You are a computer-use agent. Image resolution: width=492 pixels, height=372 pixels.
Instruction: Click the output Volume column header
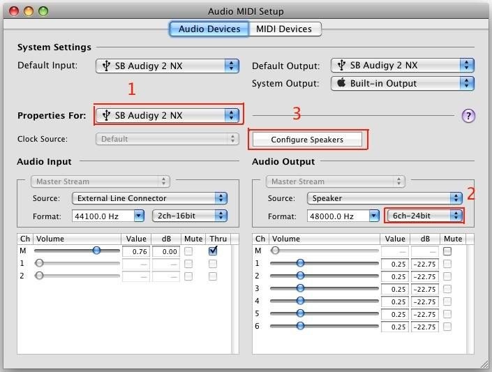[x=325, y=239]
